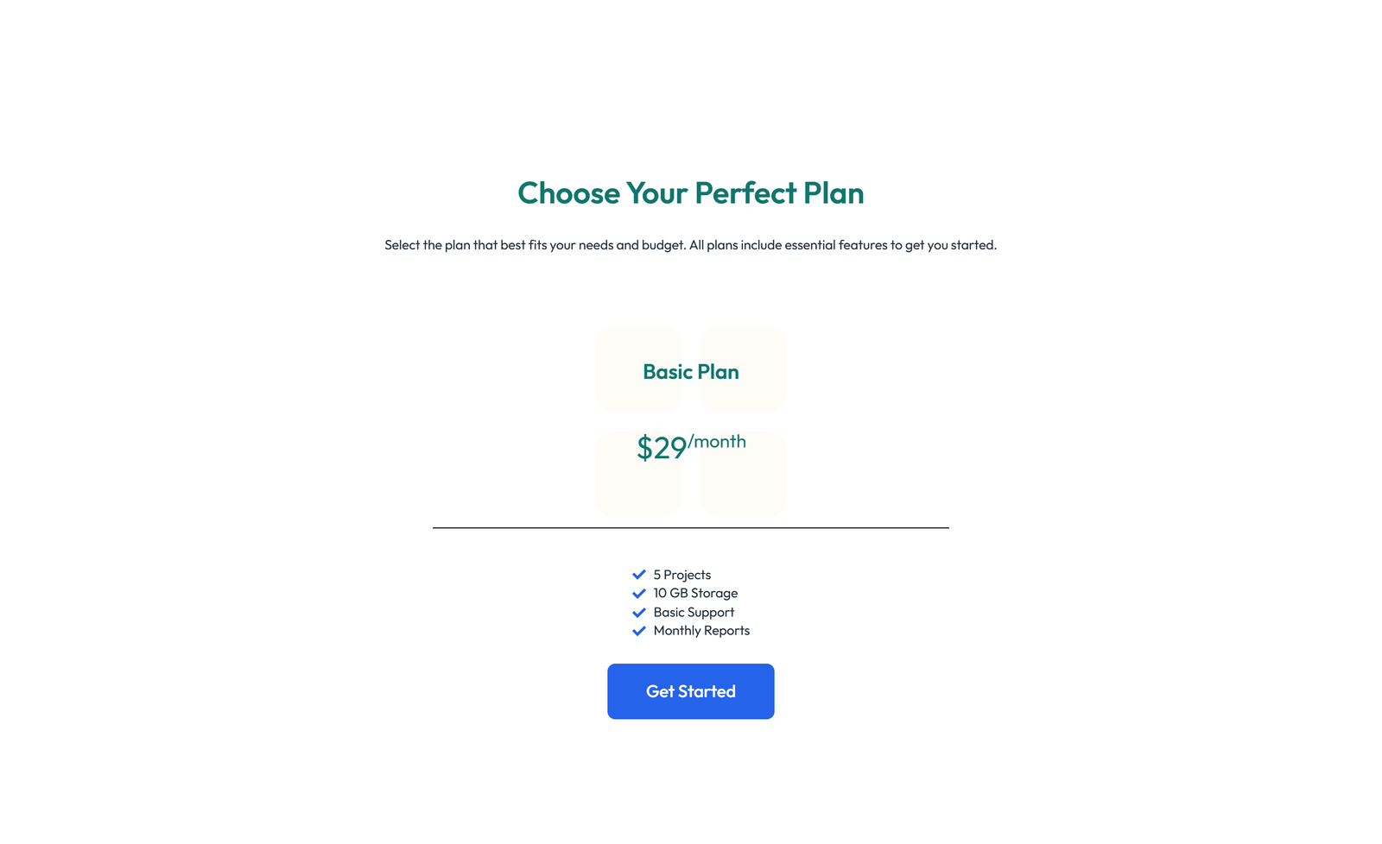Select the 10 GB Storage feature entry
Viewport: 1382px width, 844px height.
tap(694, 593)
